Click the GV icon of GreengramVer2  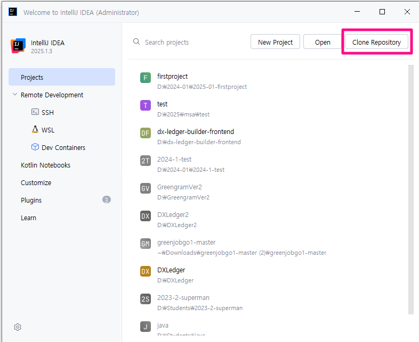click(146, 188)
